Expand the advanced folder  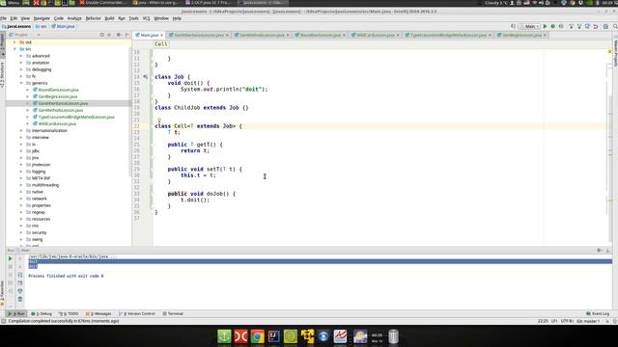(x=21, y=56)
